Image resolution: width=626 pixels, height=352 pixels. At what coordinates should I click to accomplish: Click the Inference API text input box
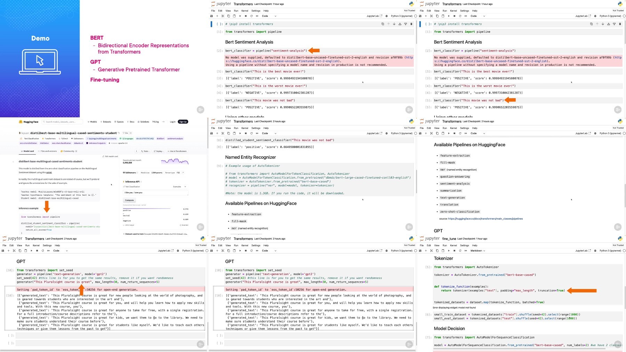click(155, 193)
